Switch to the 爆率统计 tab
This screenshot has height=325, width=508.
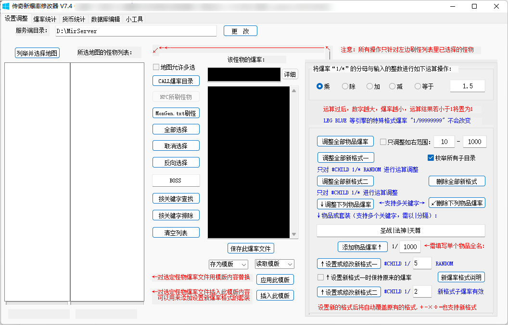pyautogui.click(x=45, y=19)
